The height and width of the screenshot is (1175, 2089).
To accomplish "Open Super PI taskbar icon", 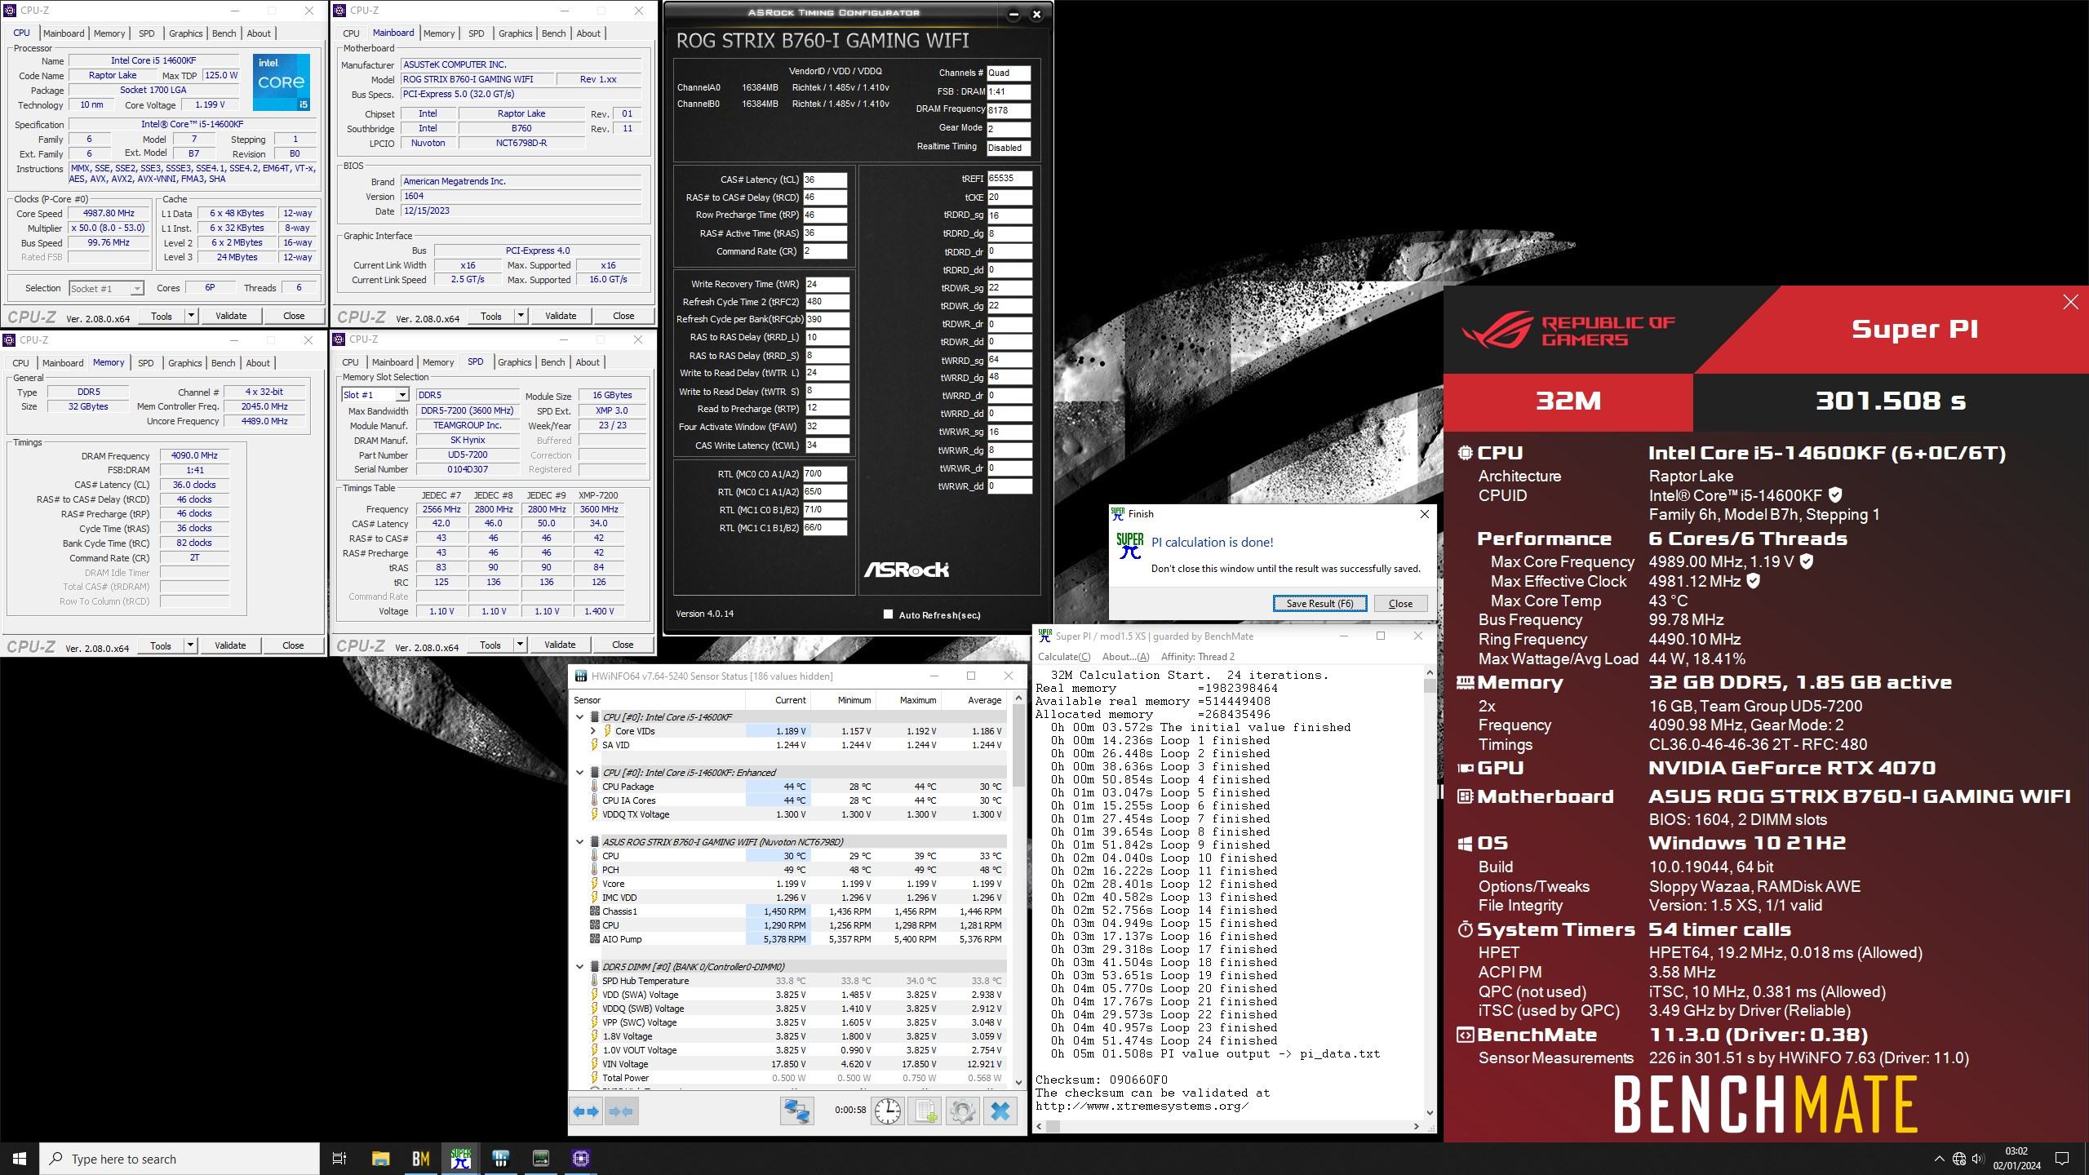I will [461, 1158].
